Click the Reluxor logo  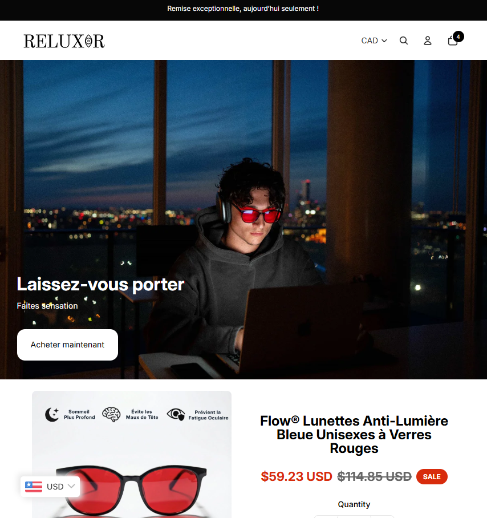tap(64, 41)
